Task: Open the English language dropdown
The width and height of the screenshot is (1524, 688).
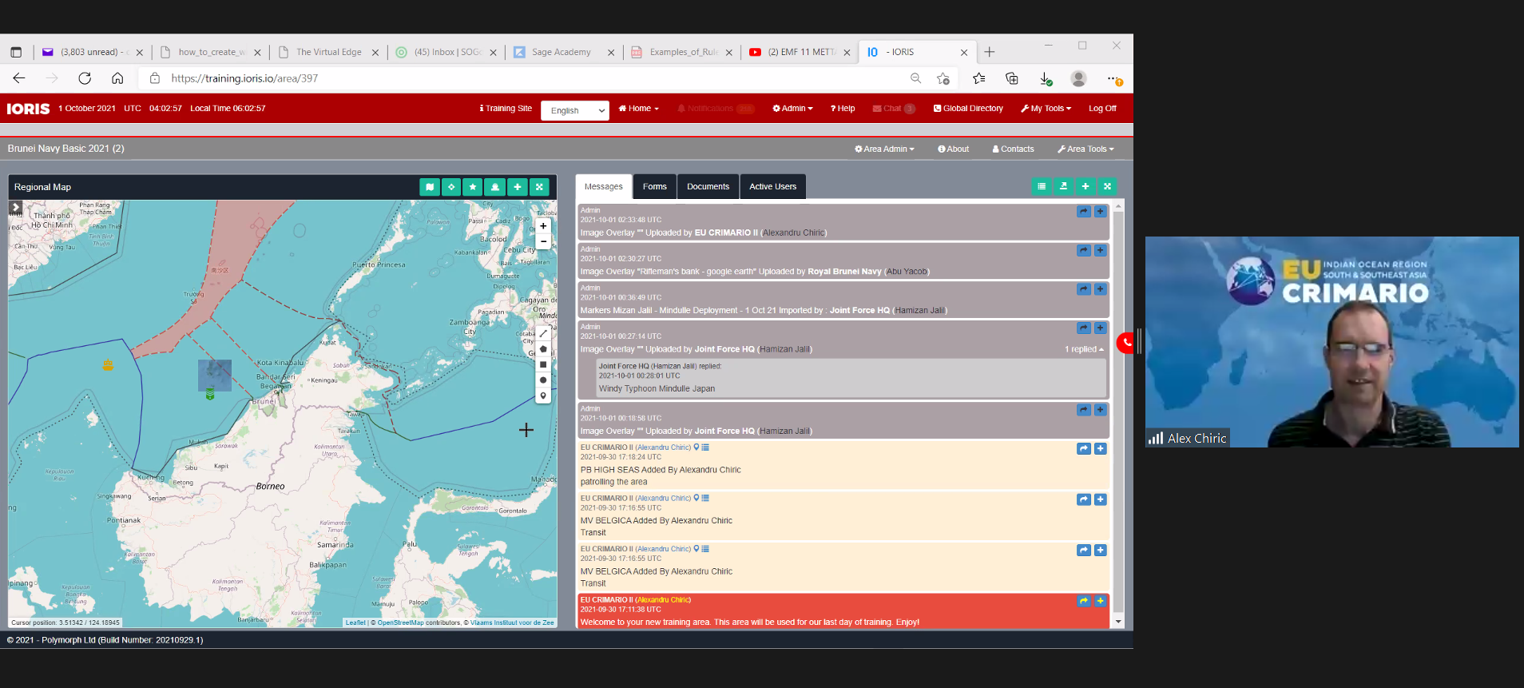Action: (574, 110)
